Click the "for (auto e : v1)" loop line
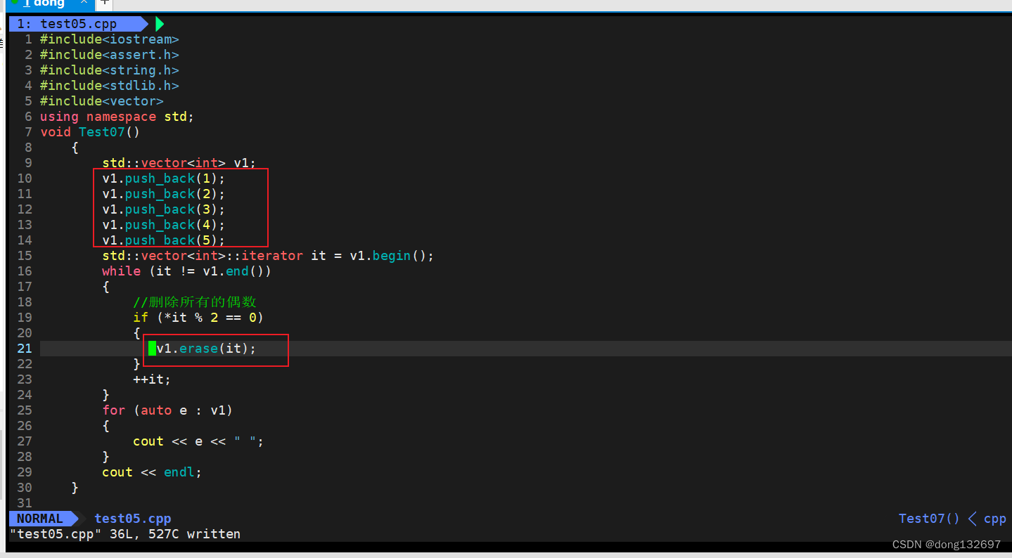The image size is (1012, 558). point(167,410)
